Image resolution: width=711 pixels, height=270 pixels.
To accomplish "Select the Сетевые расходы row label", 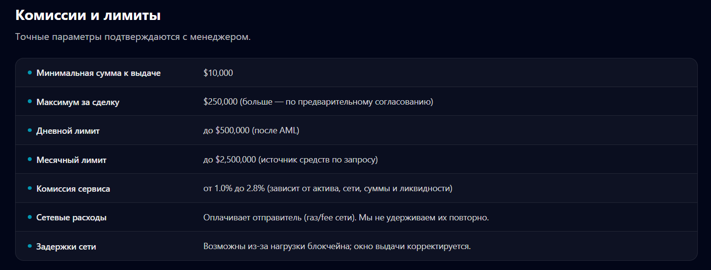I will coord(71,218).
